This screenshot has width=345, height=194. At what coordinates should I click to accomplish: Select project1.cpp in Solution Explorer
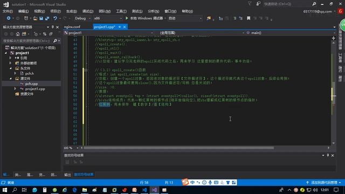coord(35,89)
